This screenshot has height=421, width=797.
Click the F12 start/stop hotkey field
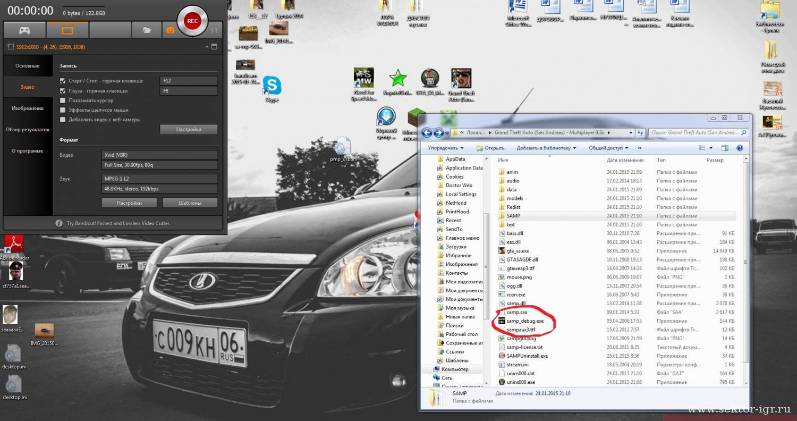[189, 81]
